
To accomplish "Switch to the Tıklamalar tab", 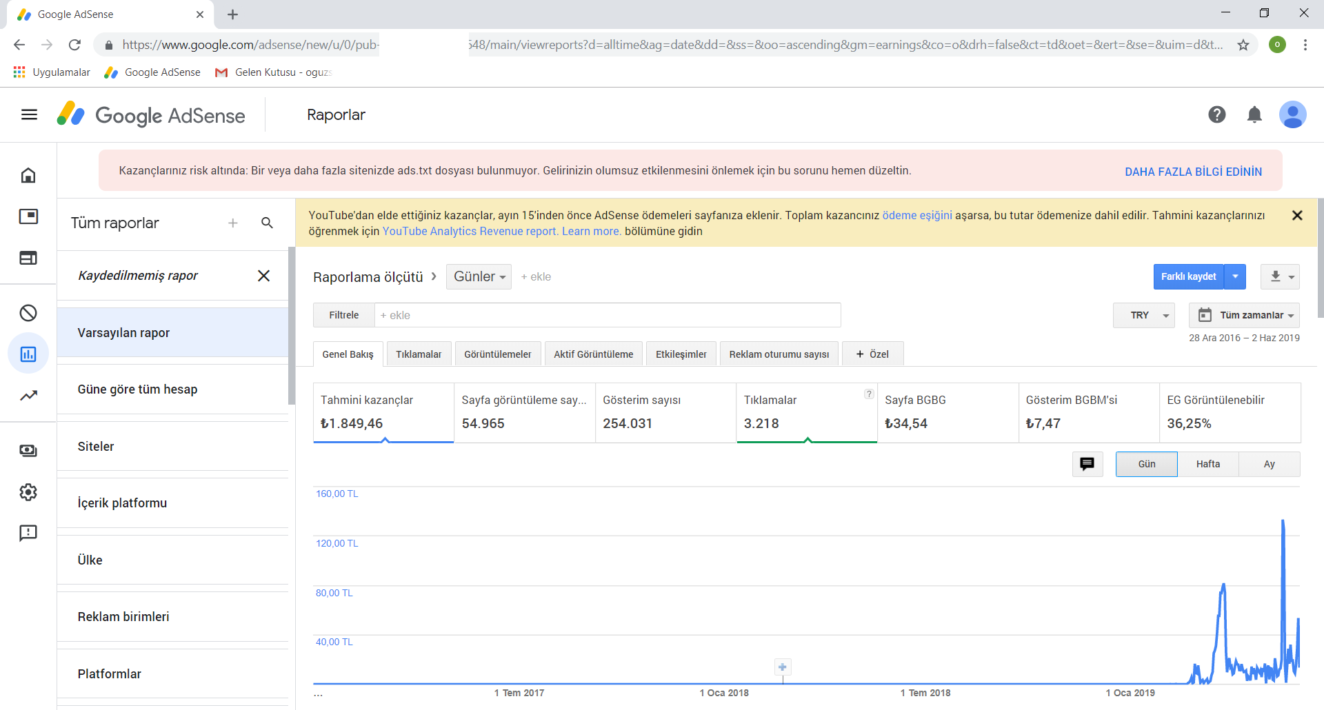I will (x=419, y=354).
